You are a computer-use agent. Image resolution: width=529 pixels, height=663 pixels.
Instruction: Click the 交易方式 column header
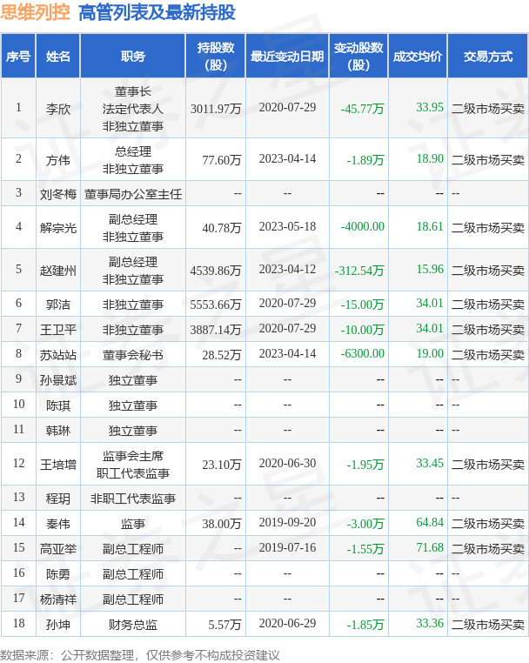pos(487,57)
